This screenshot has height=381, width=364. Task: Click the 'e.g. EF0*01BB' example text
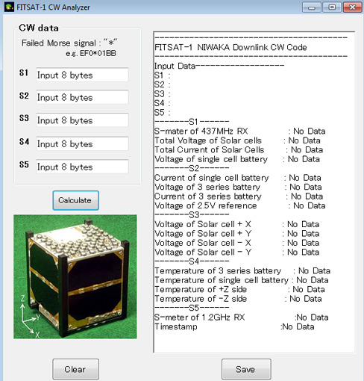(91, 54)
